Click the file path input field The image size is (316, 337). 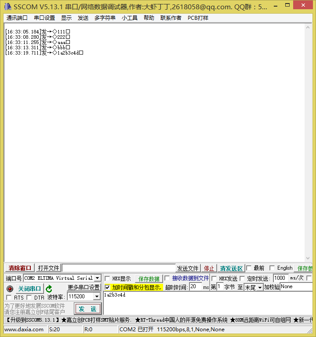point(119,268)
